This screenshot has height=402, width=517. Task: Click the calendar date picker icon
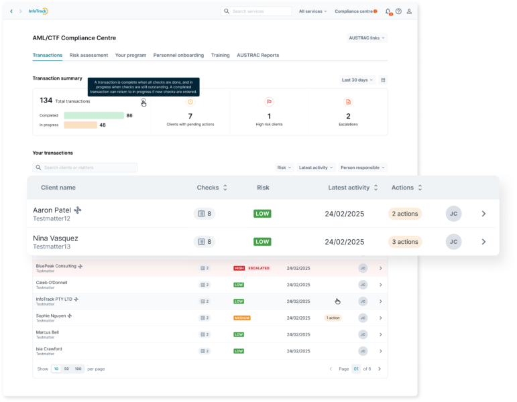point(383,80)
